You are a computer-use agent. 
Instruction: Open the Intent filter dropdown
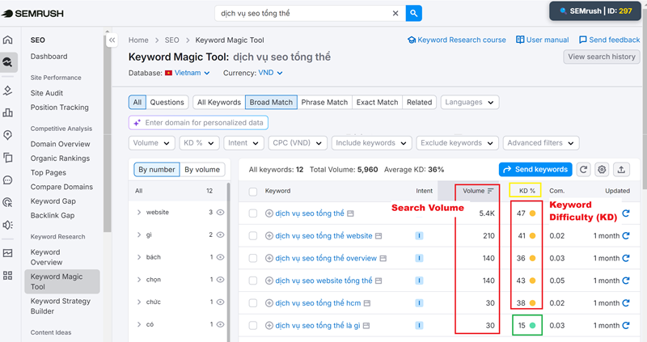(243, 143)
